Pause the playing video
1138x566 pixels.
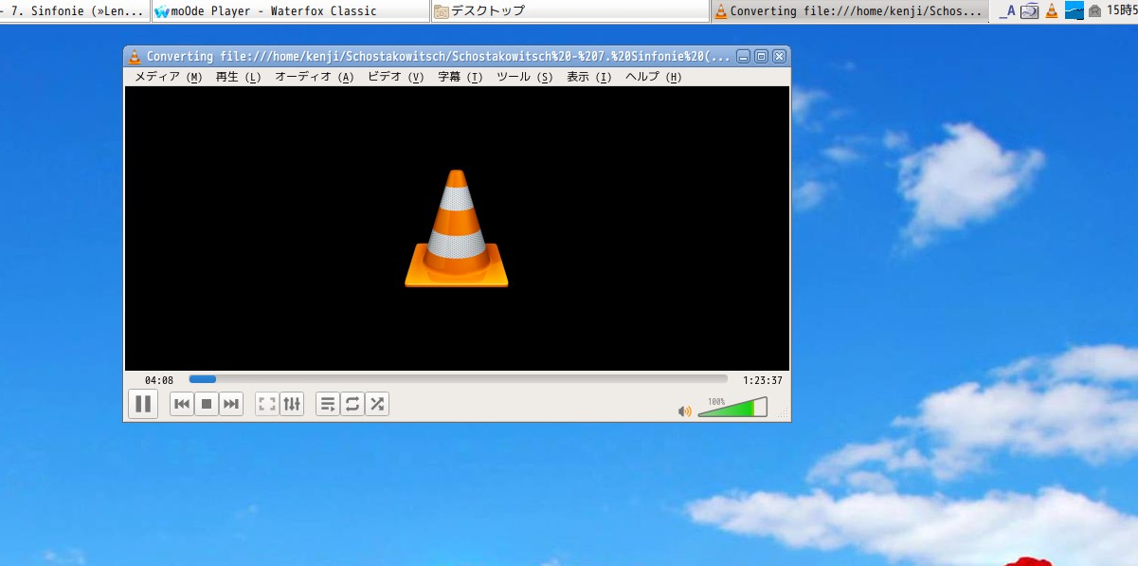pos(143,403)
